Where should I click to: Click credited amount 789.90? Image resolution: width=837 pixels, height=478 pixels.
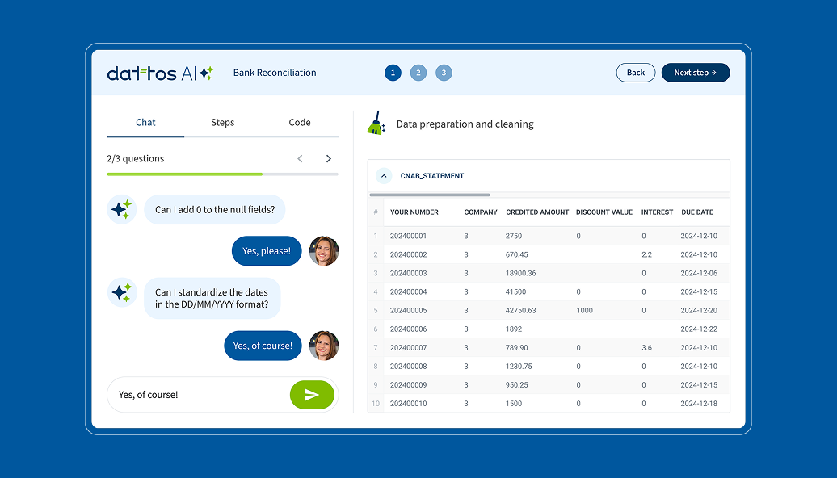point(517,348)
